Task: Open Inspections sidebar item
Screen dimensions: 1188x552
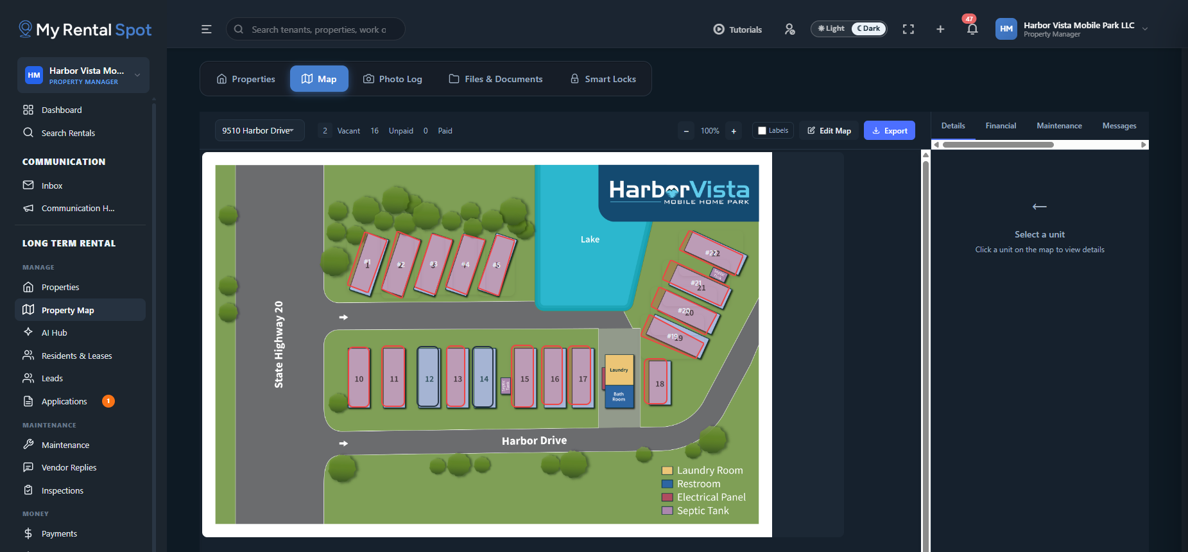Action: click(80, 490)
